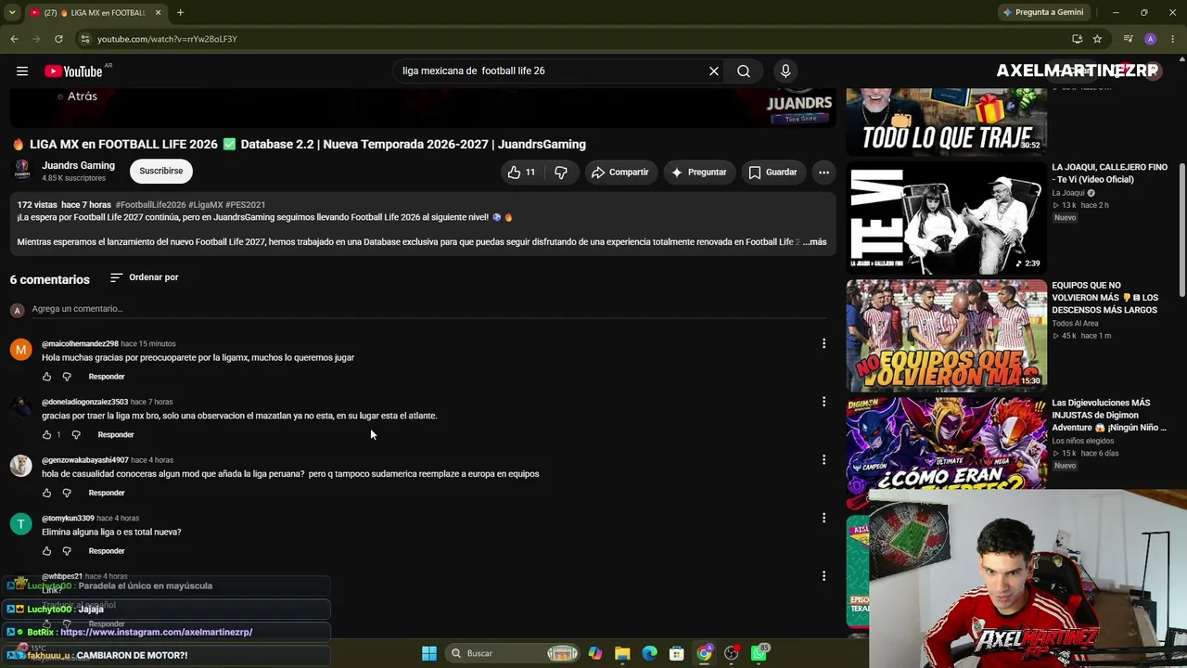Open La Joaqui Te Vi video thumbnail

pyautogui.click(x=947, y=219)
